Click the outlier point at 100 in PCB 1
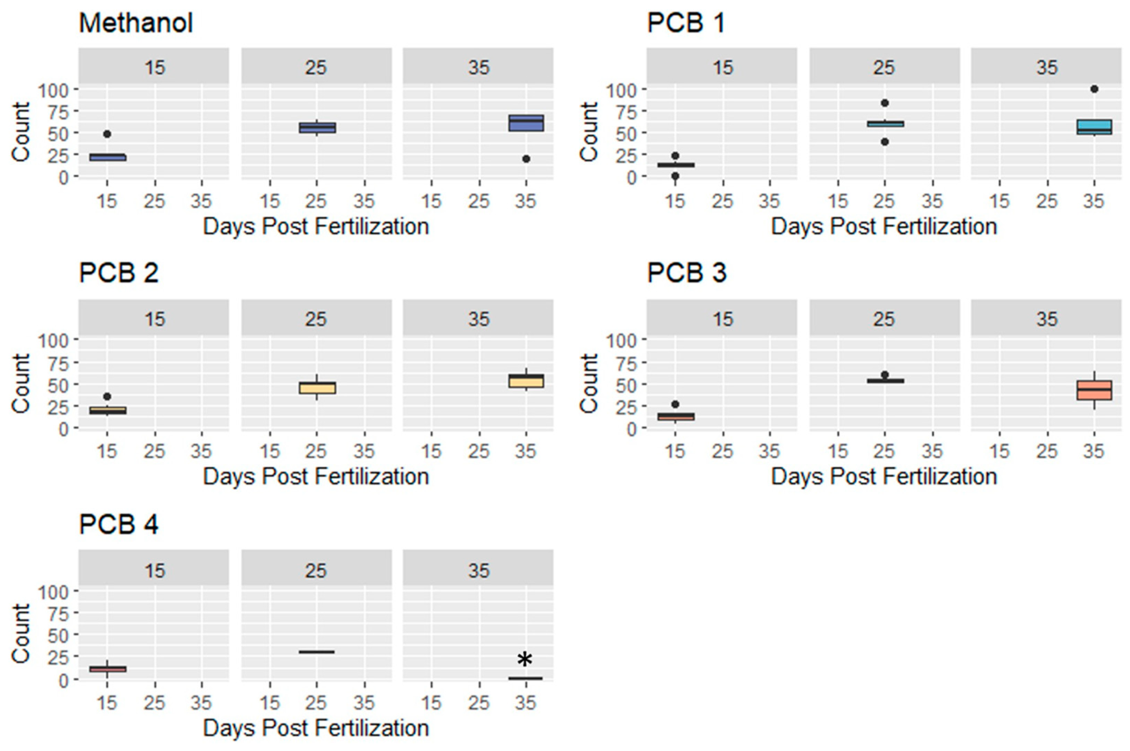Viewport: 1130px width, 751px height. tap(1094, 89)
